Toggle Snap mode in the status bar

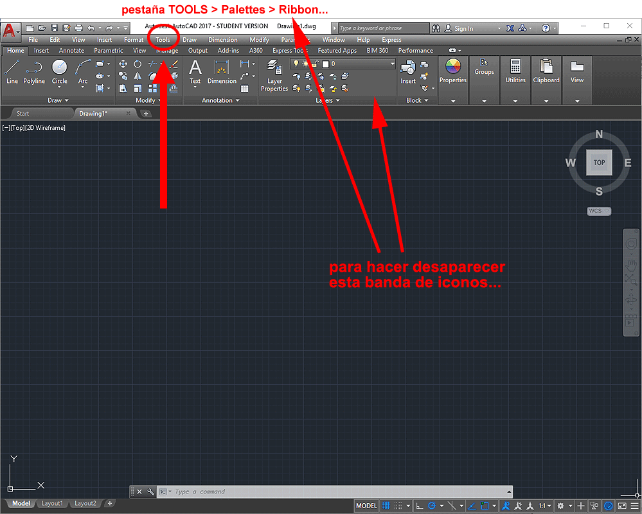point(398,506)
